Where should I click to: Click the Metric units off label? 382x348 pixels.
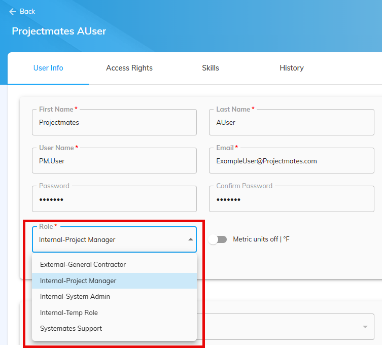[261, 239]
